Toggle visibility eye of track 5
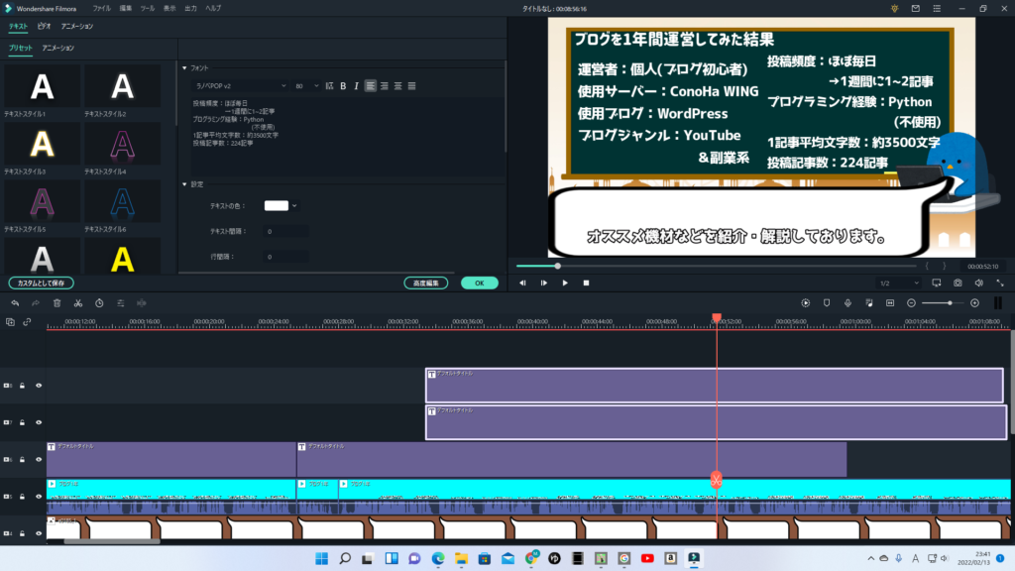 point(39,497)
